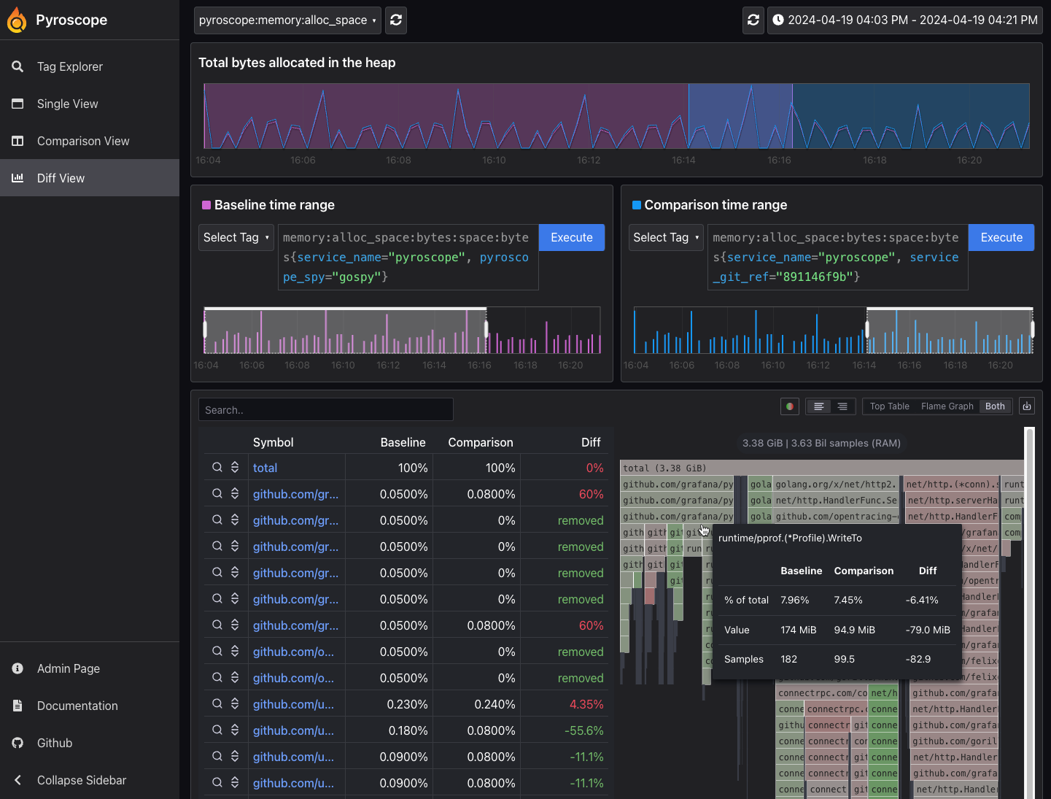Click search magnifier icon in 'total' row
This screenshot has height=799, width=1051.
coord(217,468)
